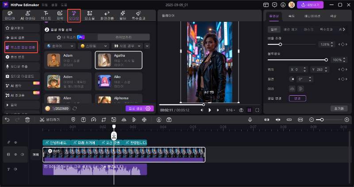Toggle the preview grid overlay
Screen dimensions: 354x187
[x=249, y=110]
